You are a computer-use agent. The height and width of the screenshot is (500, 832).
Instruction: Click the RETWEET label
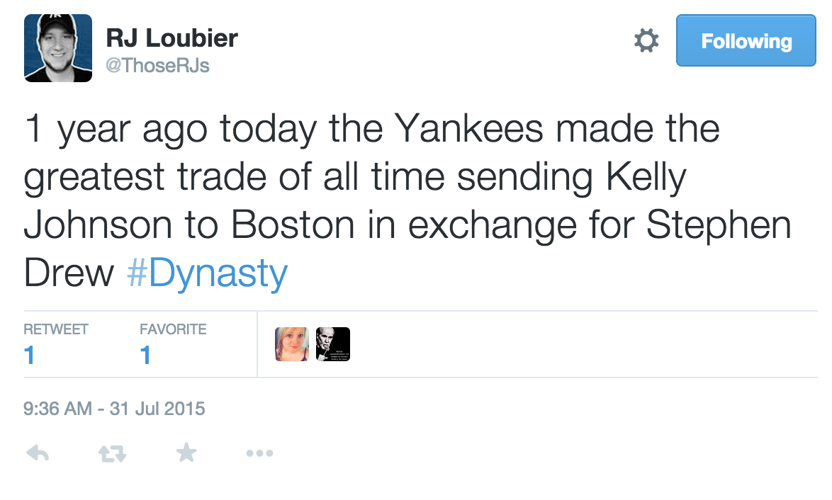(56, 329)
